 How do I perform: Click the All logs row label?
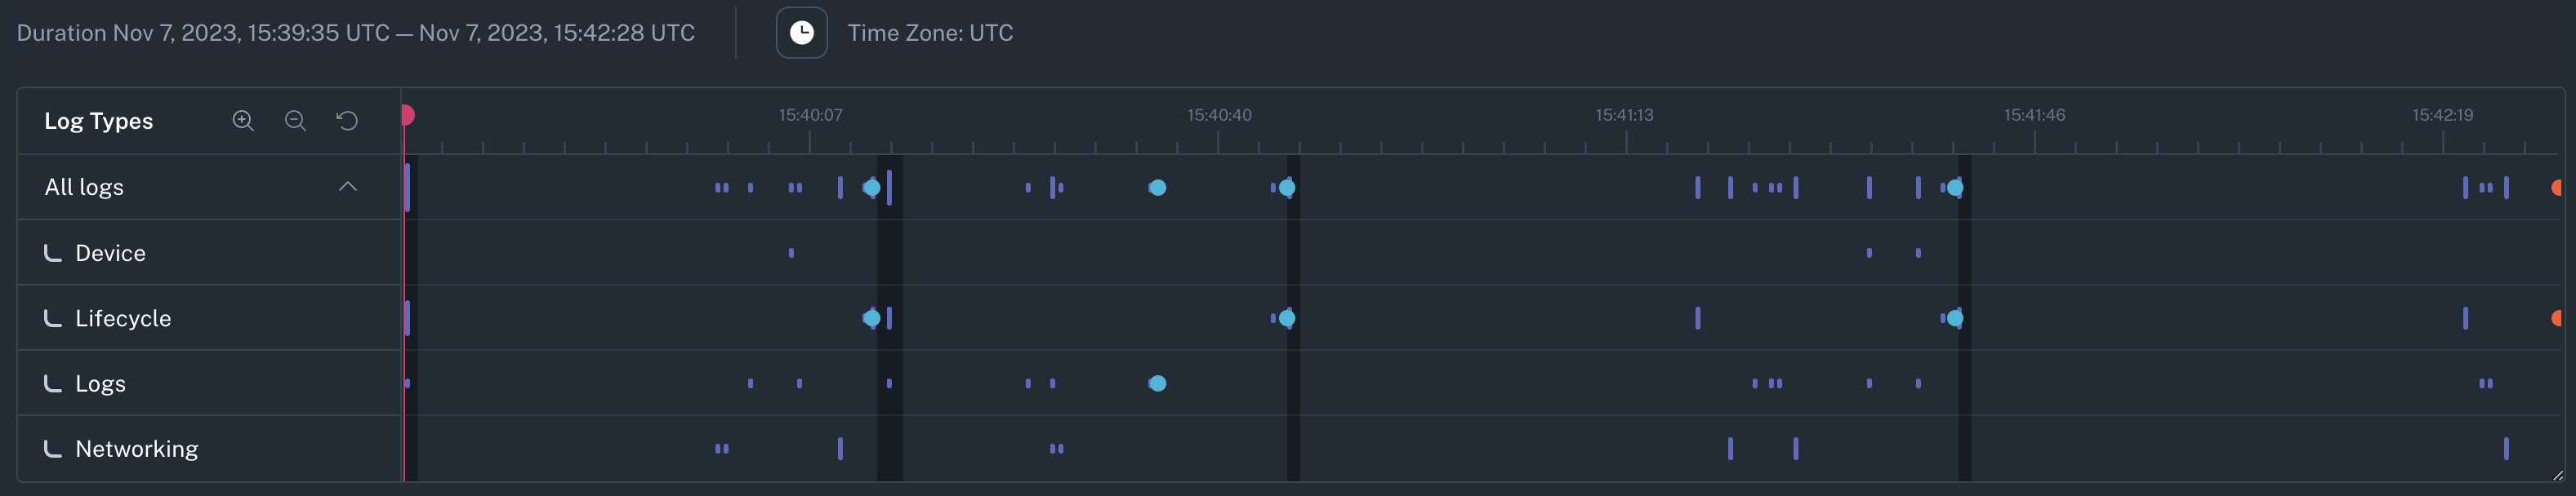pos(84,188)
